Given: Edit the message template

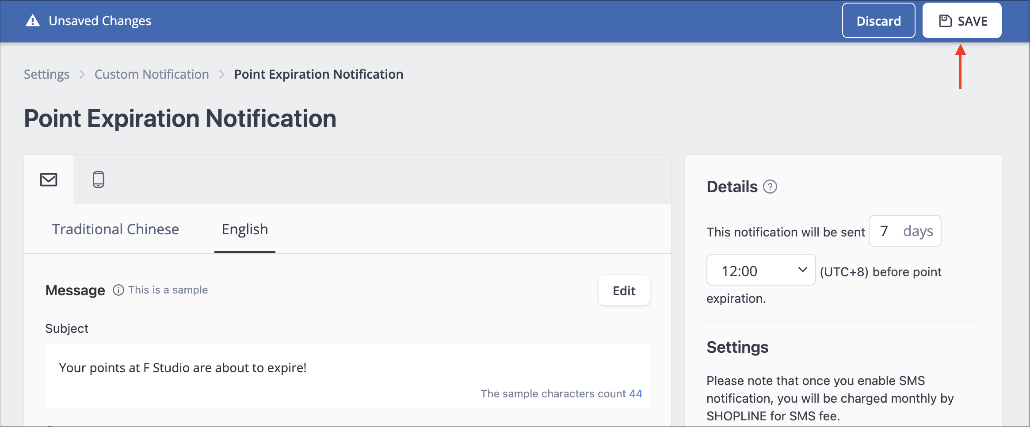Looking at the screenshot, I should tap(624, 290).
